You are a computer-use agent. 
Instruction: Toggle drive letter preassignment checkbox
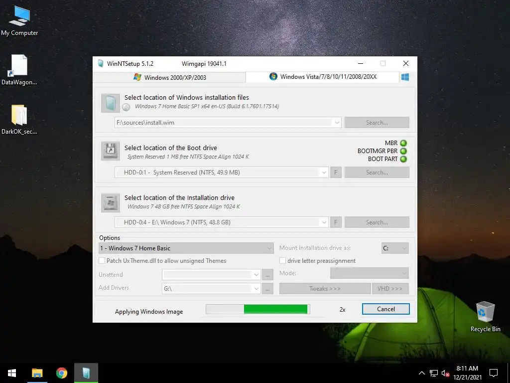pos(283,260)
